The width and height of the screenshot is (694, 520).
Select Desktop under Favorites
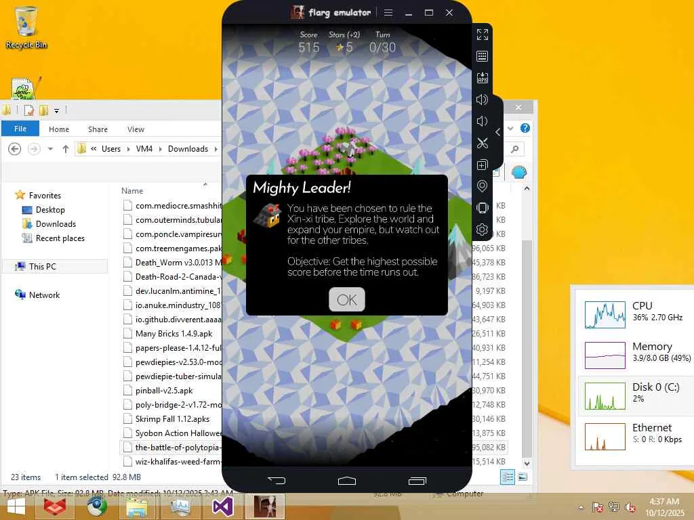click(x=50, y=210)
